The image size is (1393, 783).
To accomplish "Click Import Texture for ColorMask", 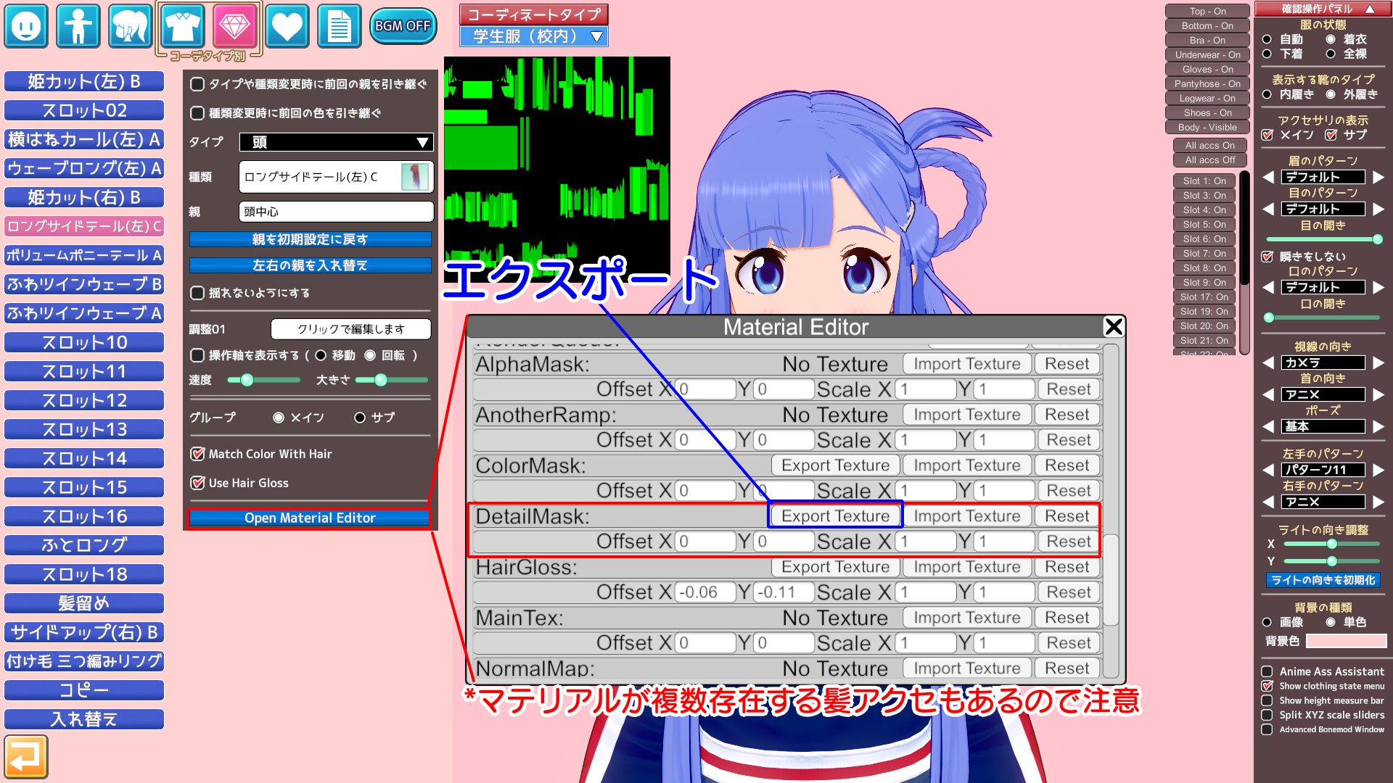I will coord(967,465).
